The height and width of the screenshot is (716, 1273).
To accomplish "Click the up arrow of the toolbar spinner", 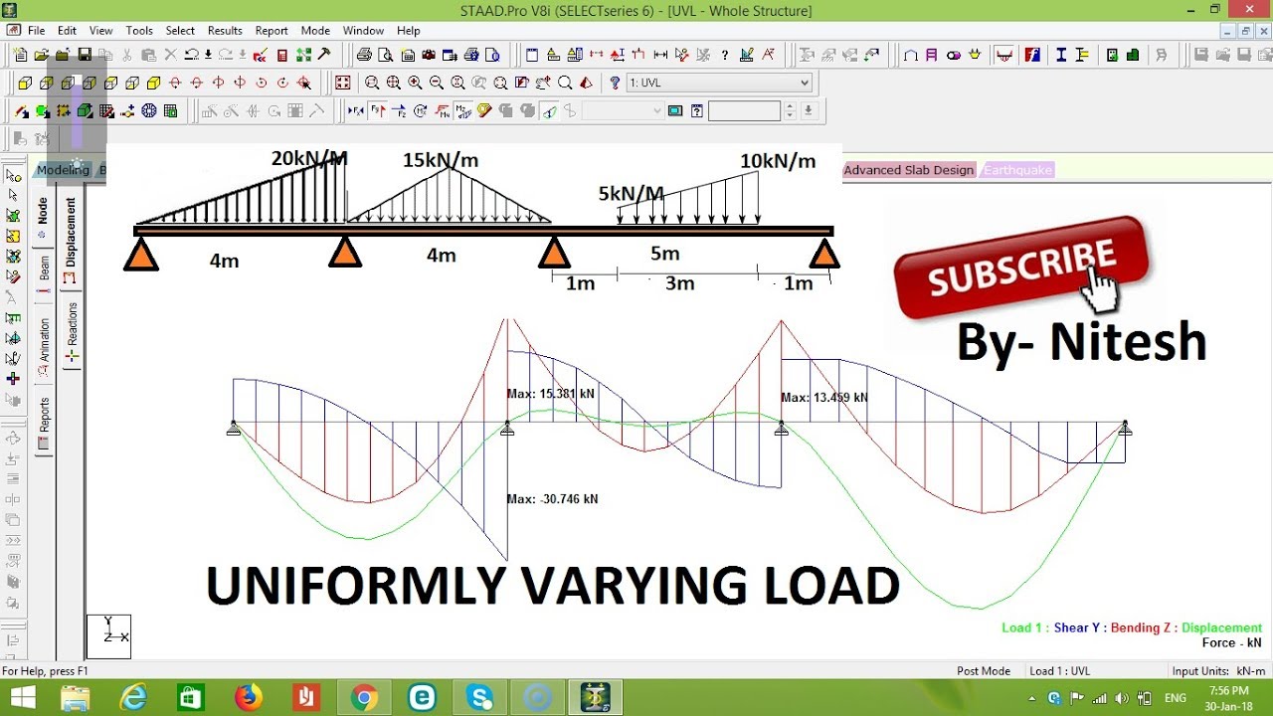I will click(790, 105).
